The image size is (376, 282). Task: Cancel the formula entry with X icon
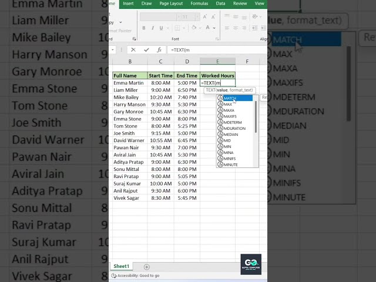coord(133,50)
